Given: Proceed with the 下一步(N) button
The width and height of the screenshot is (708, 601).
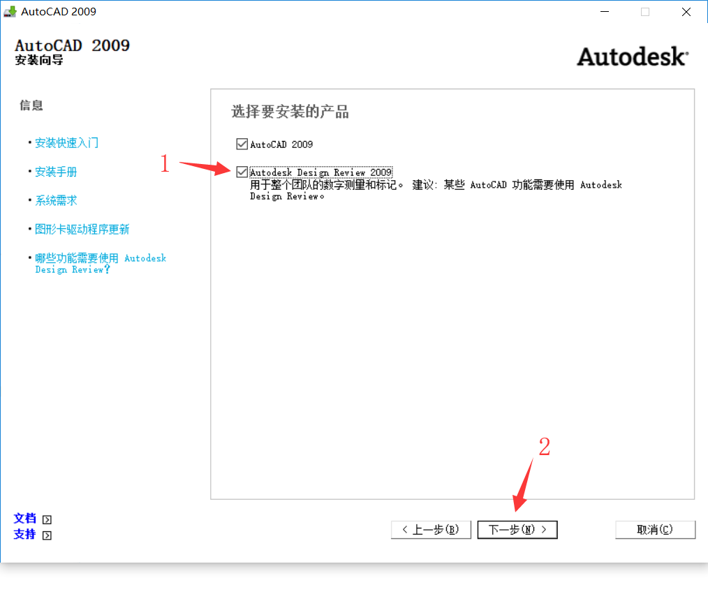Looking at the screenshot, I should (517, 530).
